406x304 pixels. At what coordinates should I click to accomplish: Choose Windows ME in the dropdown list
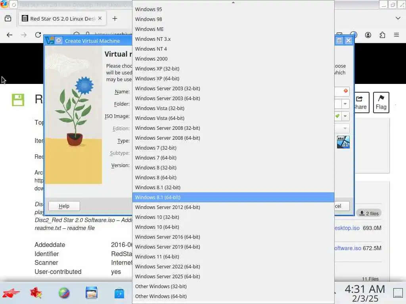tap(233, 29)
